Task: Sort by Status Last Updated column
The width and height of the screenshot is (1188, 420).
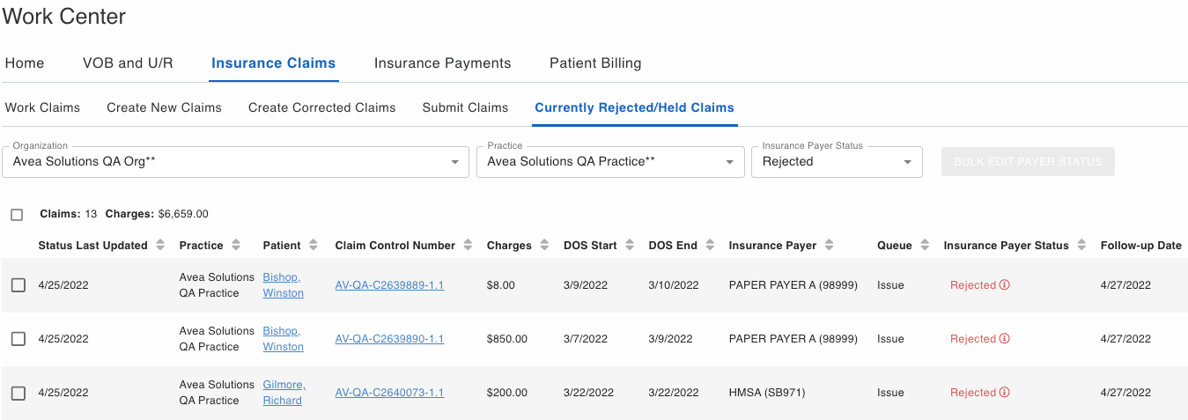Action: tap(160, 246)
